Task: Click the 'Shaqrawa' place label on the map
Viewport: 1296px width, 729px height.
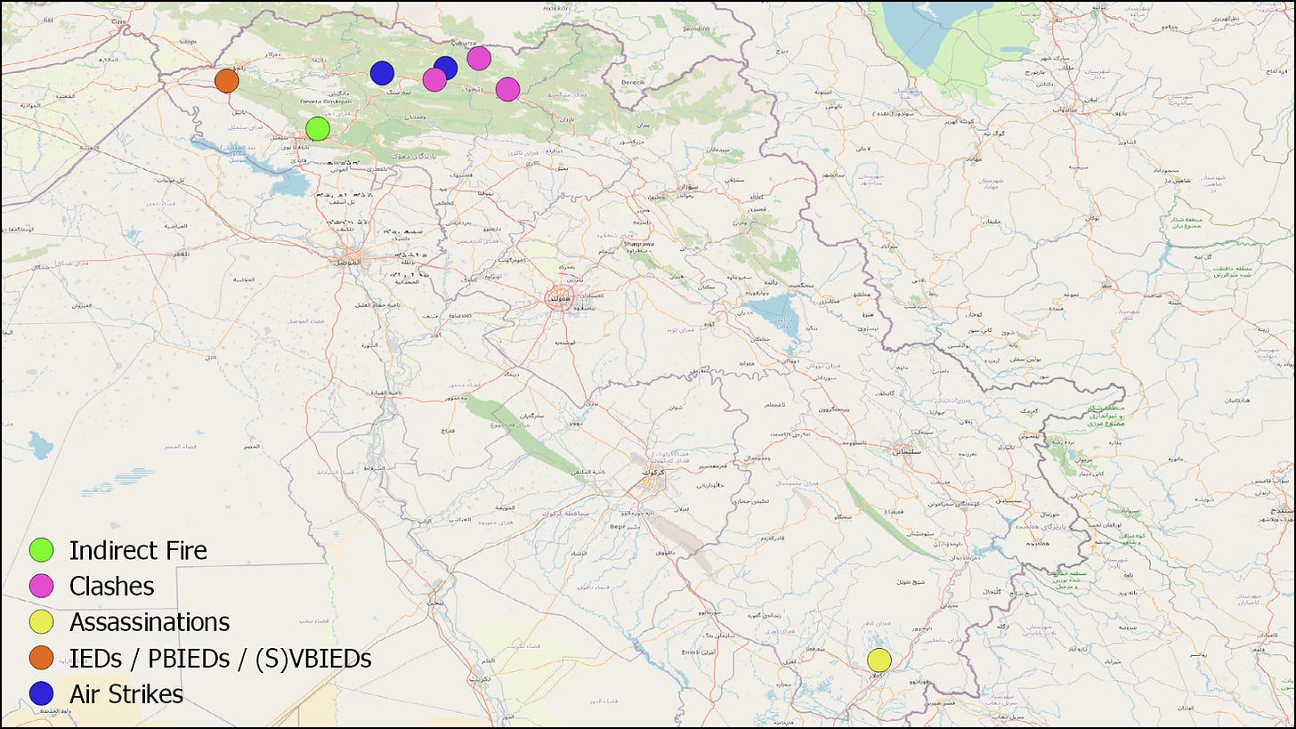Action: click(639, 244)
